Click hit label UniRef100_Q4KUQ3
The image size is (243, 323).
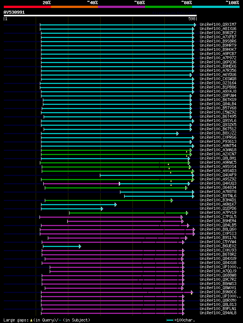pos(218,183)
